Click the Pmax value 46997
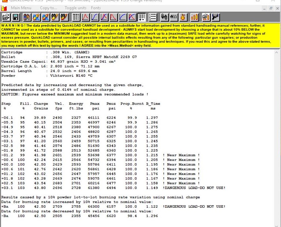 (94, 122)
